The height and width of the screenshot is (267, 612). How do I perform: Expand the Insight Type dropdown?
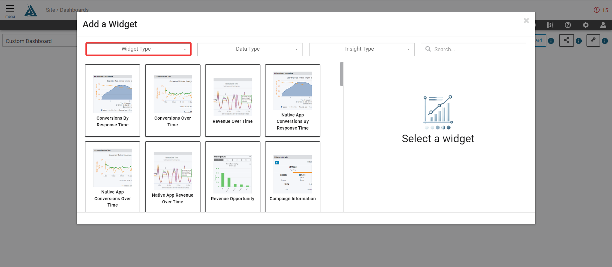[x=362, y=49]
